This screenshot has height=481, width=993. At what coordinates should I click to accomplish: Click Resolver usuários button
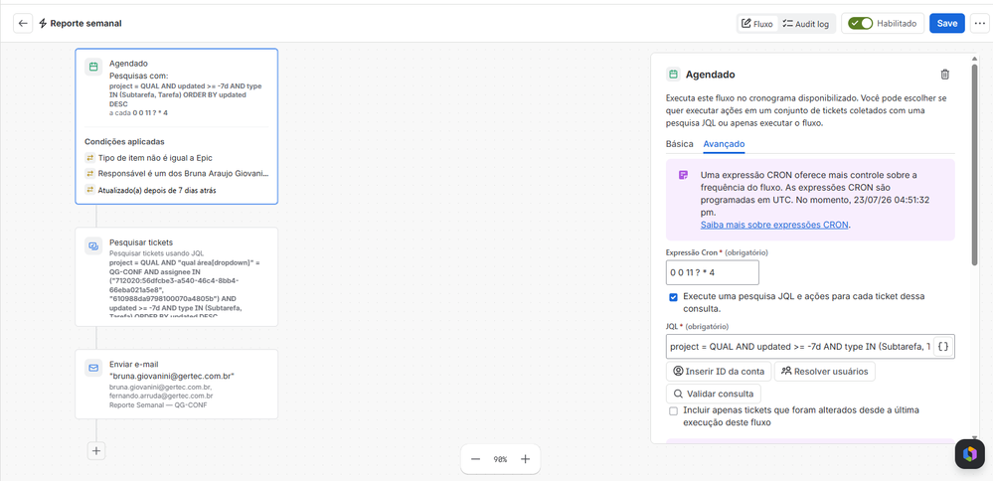tap(825, 371)
